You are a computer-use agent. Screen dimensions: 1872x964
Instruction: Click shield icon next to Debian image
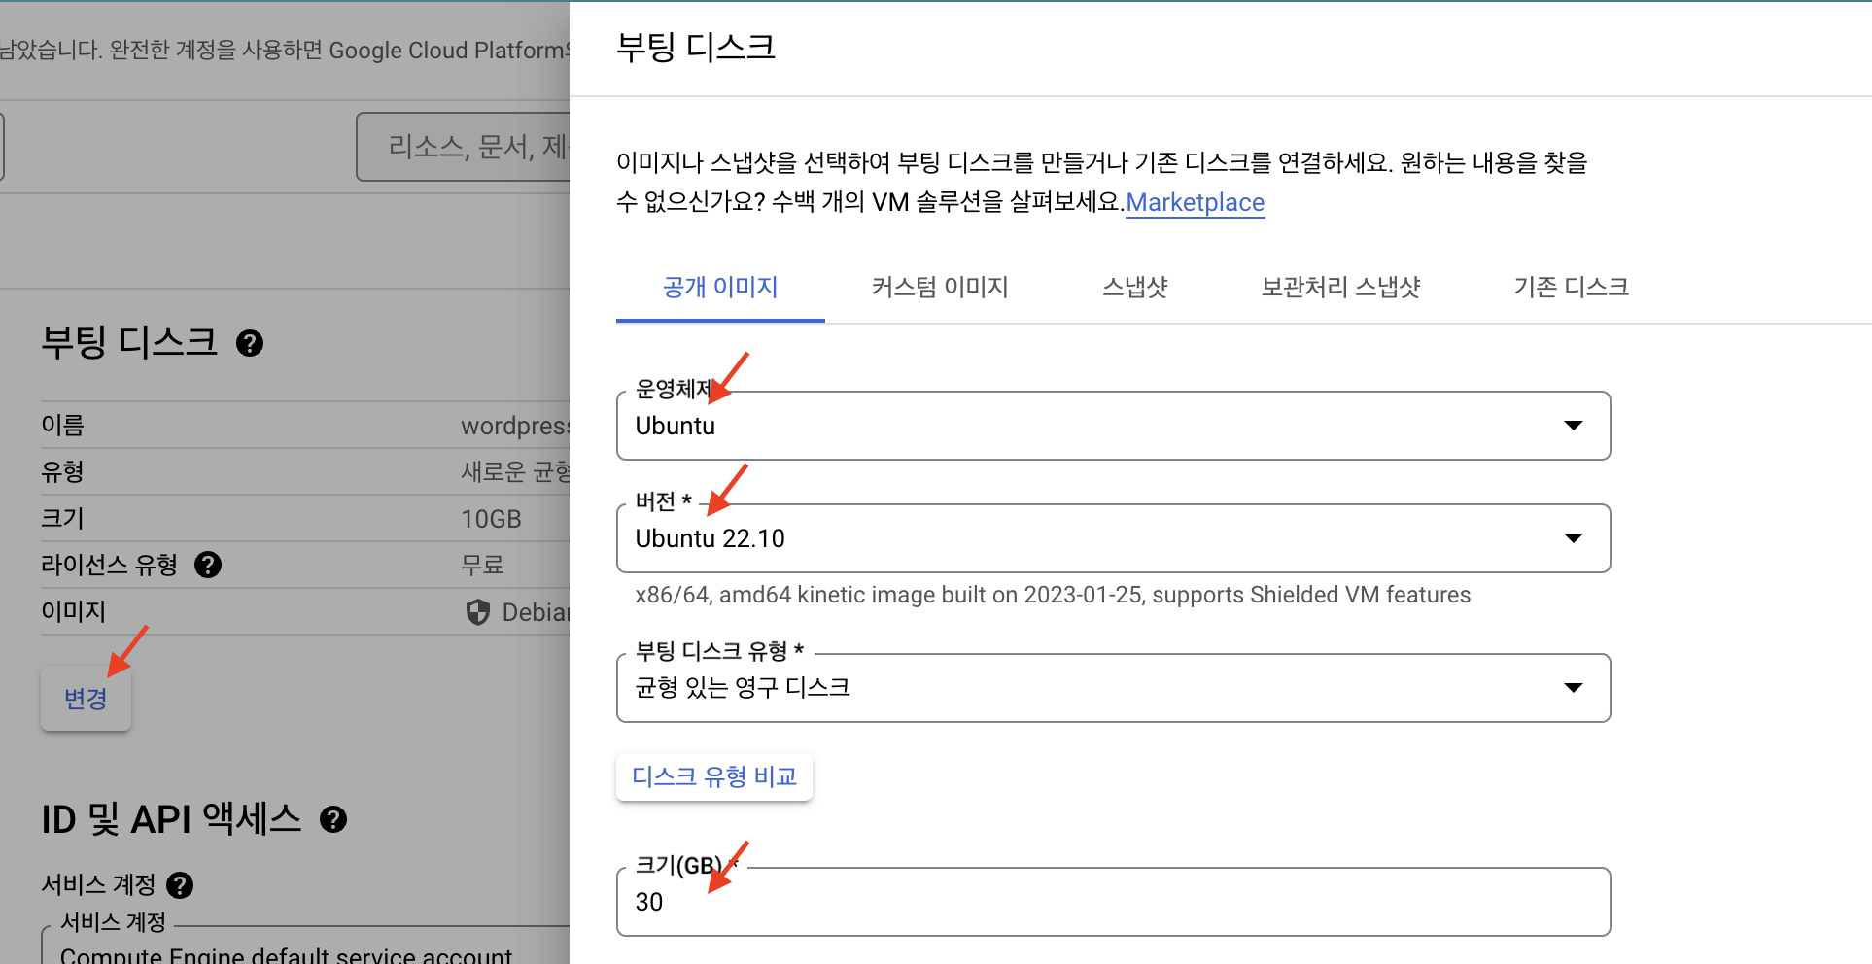click(478, 612)
